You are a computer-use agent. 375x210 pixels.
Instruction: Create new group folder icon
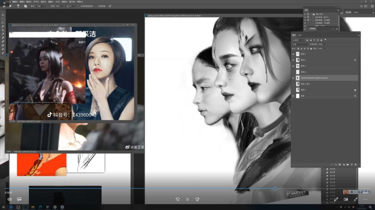348,164
